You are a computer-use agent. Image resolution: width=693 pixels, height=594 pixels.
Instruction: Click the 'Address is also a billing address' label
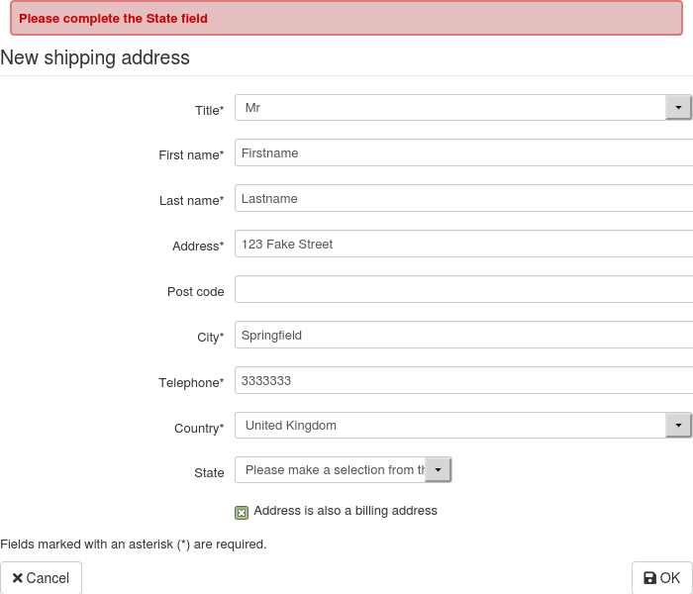point(346,511)
